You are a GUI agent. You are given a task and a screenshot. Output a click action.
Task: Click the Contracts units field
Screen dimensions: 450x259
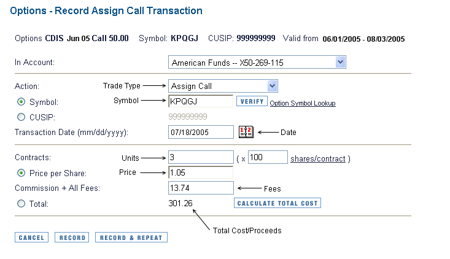[201, 157]
